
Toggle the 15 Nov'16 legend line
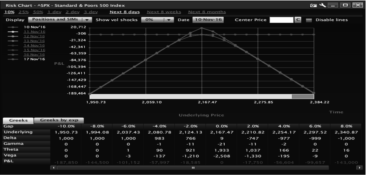coord(34,50)
